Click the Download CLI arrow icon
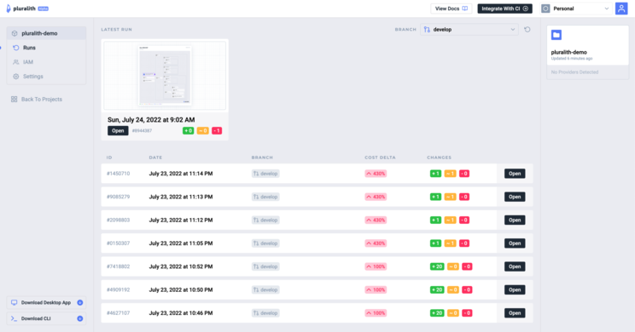Image resolution: width=635 pixels, height=332 pixels. click(79, 318)
